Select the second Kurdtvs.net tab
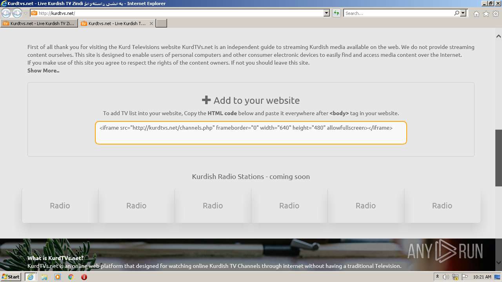Screen dimensions: 502x282 [117, 23]
